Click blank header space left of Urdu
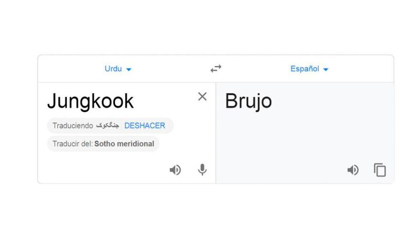Screen dimensions: 420x242 coord(69,69)
